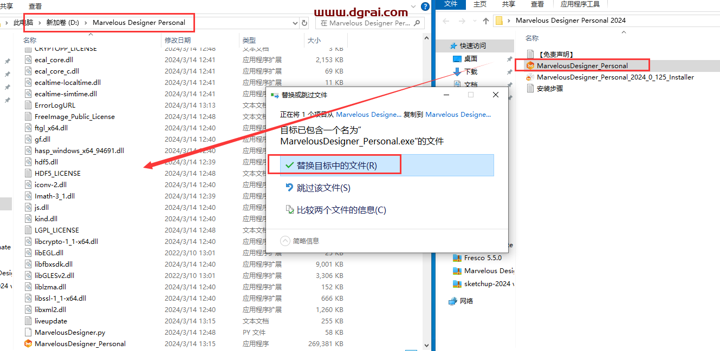720x351 pixels.
Task: Click the iconv-2.dll file icon
Action: (x=28, y=185)
